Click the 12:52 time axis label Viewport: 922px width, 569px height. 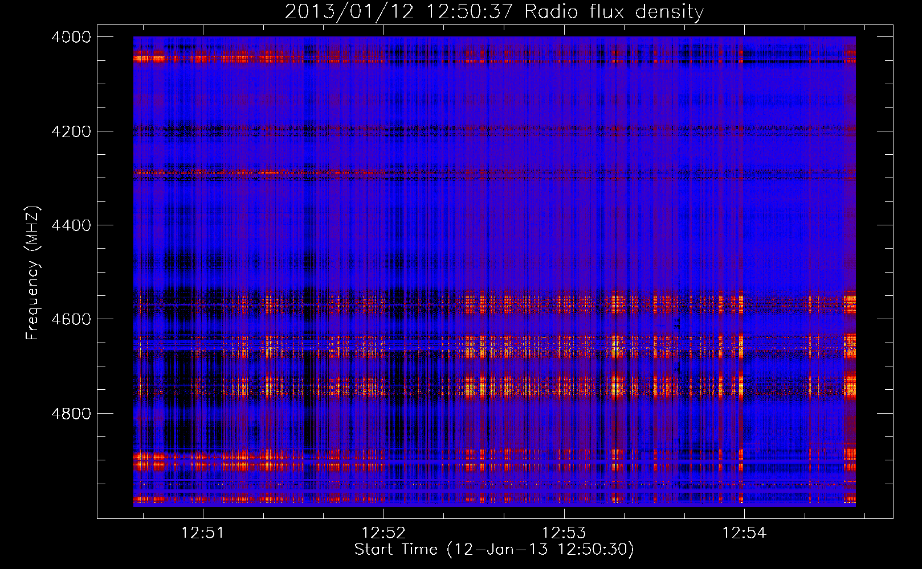384,533
